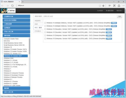Check Windows 10 Education x86 box
The image size is (126, 98).
[45, 32]
